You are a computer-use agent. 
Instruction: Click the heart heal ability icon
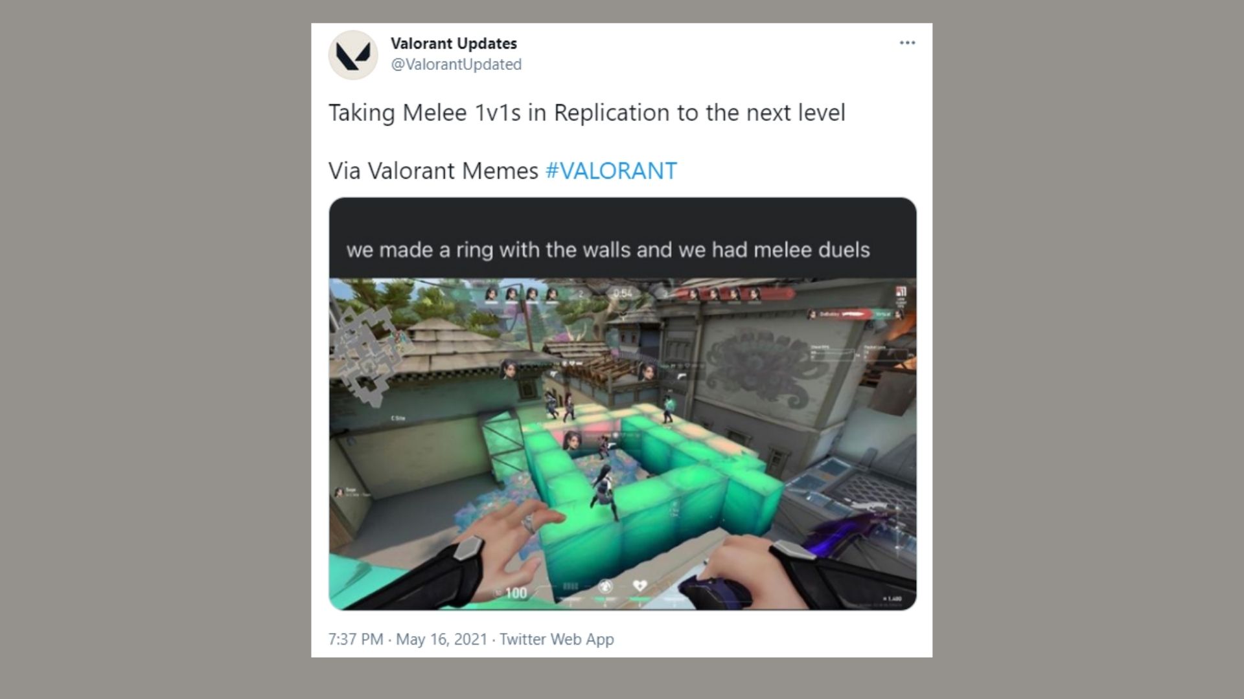tap(640, 586)
